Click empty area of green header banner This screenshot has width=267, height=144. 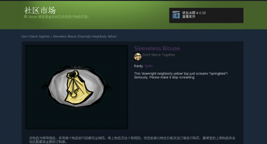[119, 15]
